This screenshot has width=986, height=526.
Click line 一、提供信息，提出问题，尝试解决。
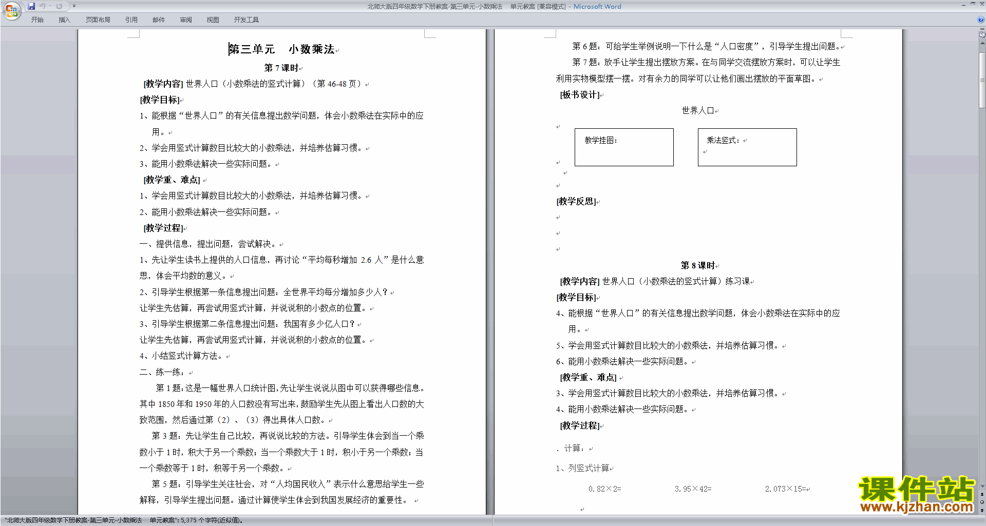point(209,244)
